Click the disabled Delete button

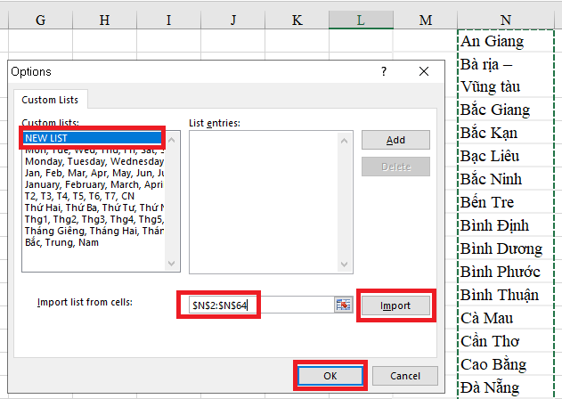coord(395,167)
